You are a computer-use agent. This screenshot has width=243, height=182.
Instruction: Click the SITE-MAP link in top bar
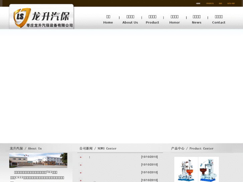click(x=231, y=3)
